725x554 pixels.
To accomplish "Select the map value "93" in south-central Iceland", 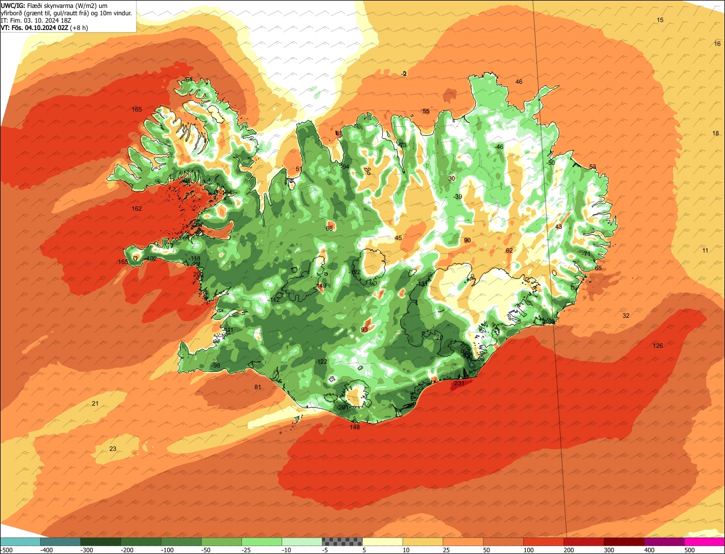I will click(365, 330).
